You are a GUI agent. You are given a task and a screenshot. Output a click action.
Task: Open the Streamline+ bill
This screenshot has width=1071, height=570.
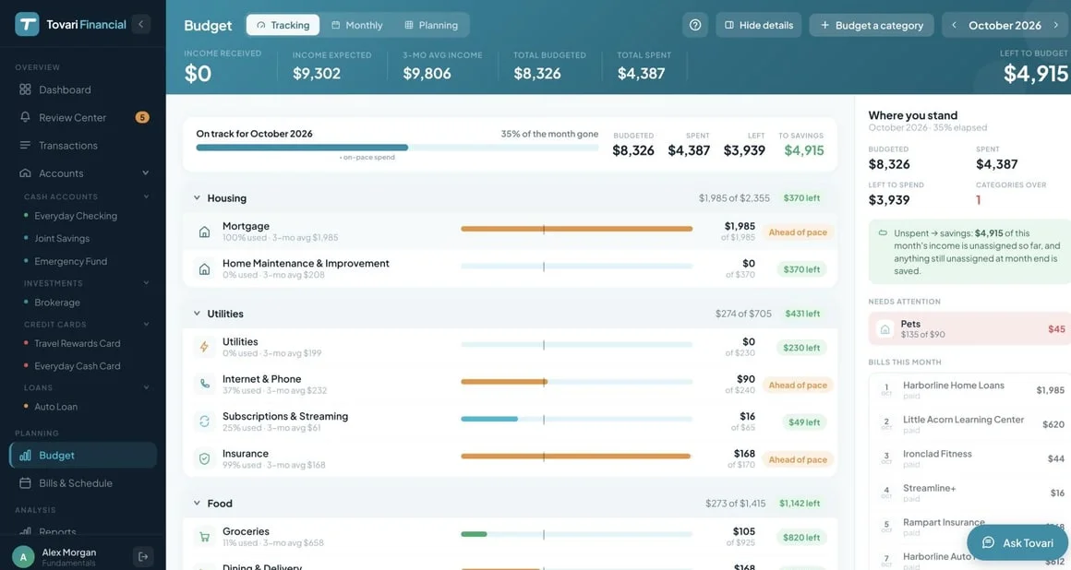(969, 493)
